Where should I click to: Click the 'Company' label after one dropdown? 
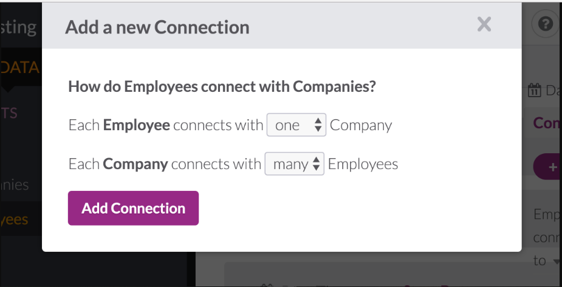(x=361, y=125)
